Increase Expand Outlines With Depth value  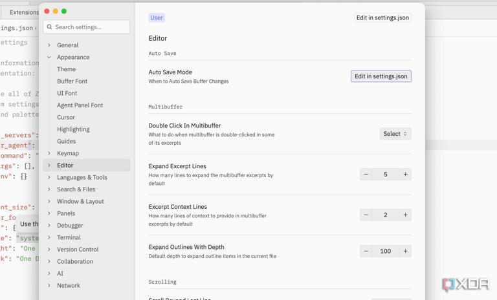pos(405,251)
